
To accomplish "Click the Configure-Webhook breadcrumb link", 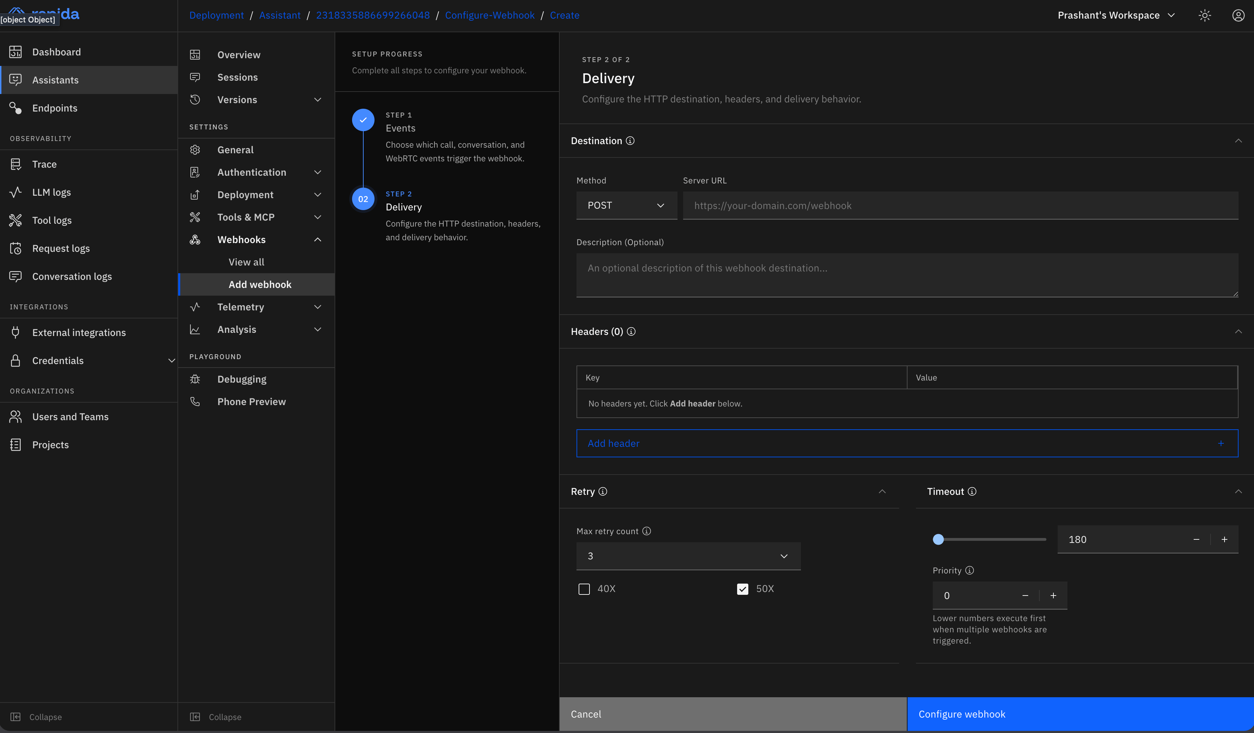I will pos(490,15).
